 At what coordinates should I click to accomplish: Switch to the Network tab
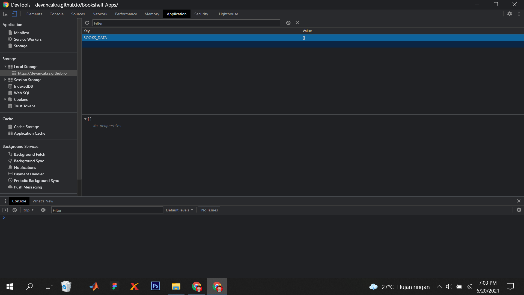click(100, 14)
